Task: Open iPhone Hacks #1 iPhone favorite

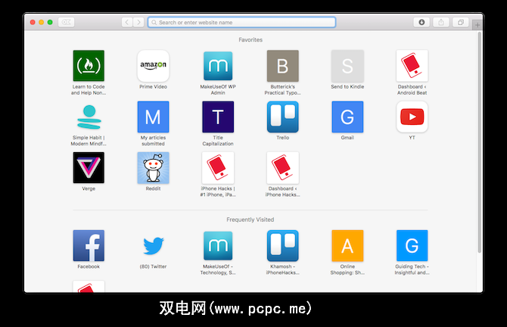Action: pos(218,167)
